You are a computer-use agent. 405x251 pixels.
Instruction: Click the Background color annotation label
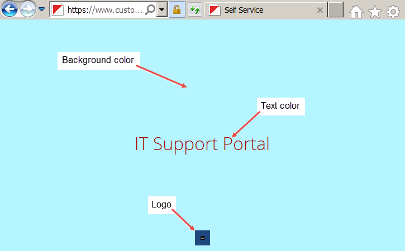point(98,60)
